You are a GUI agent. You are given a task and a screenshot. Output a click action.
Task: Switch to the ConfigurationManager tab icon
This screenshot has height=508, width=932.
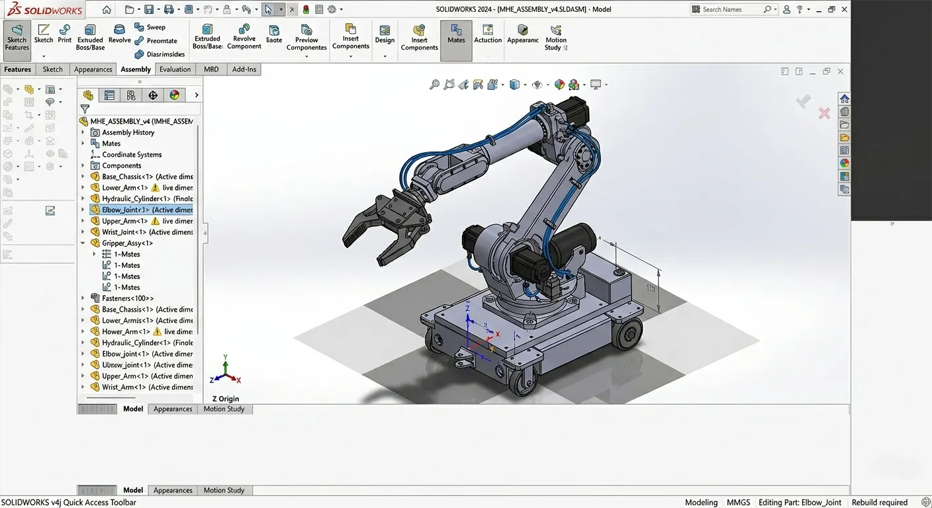point(131,95)
